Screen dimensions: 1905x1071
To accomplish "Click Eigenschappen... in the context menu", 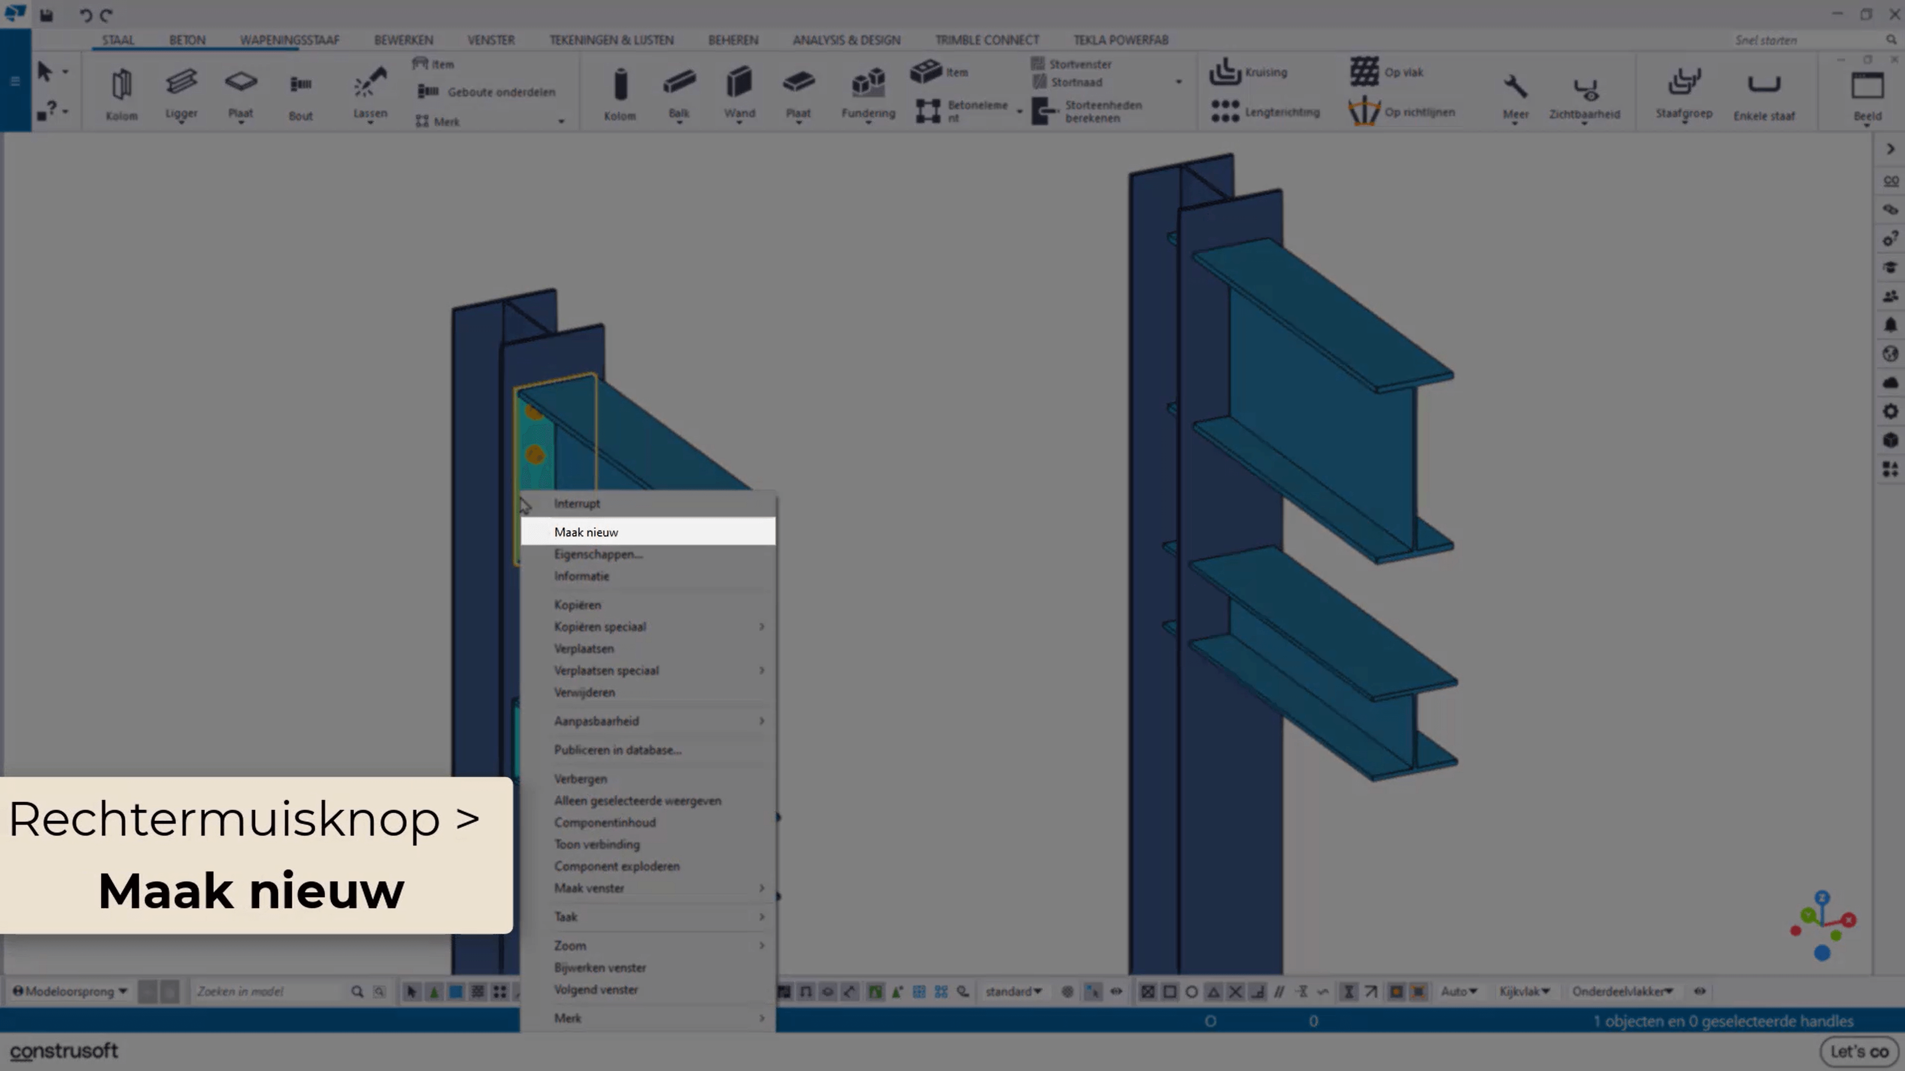I will [x=598, y=554].
